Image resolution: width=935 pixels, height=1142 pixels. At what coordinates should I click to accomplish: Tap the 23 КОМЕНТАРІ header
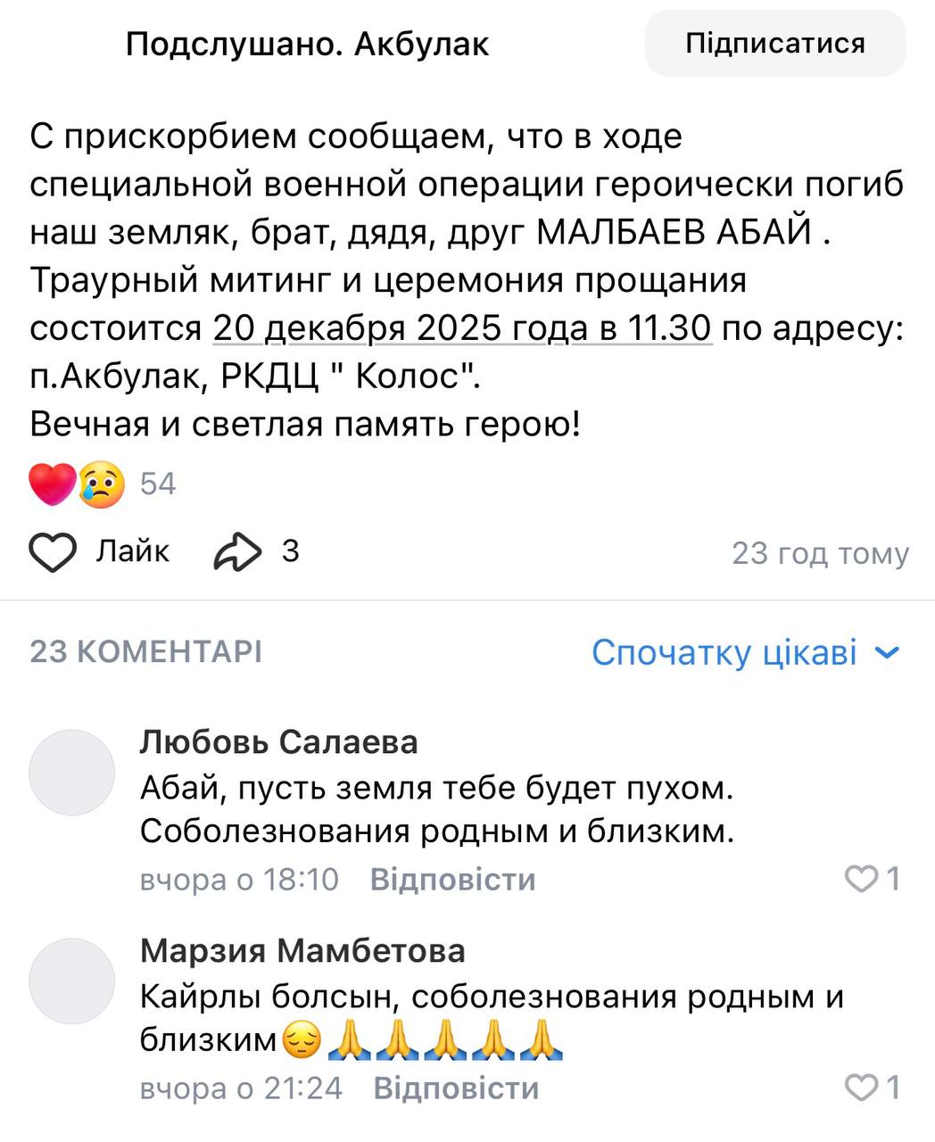[x=146, y=652]
